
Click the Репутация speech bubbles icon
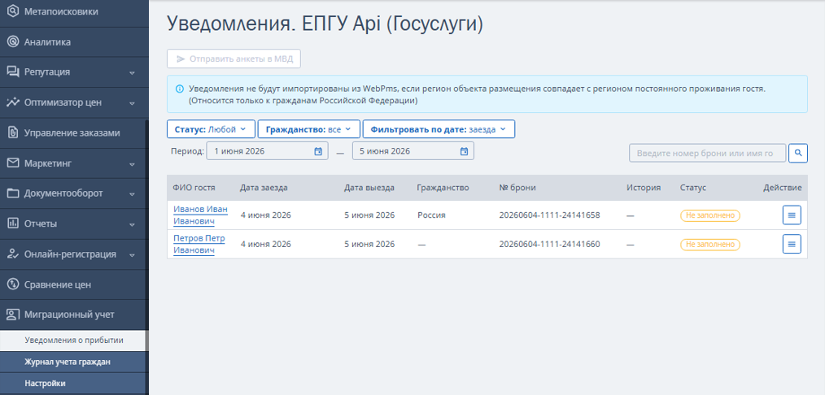pyautogui.click(x=13, y=72)
